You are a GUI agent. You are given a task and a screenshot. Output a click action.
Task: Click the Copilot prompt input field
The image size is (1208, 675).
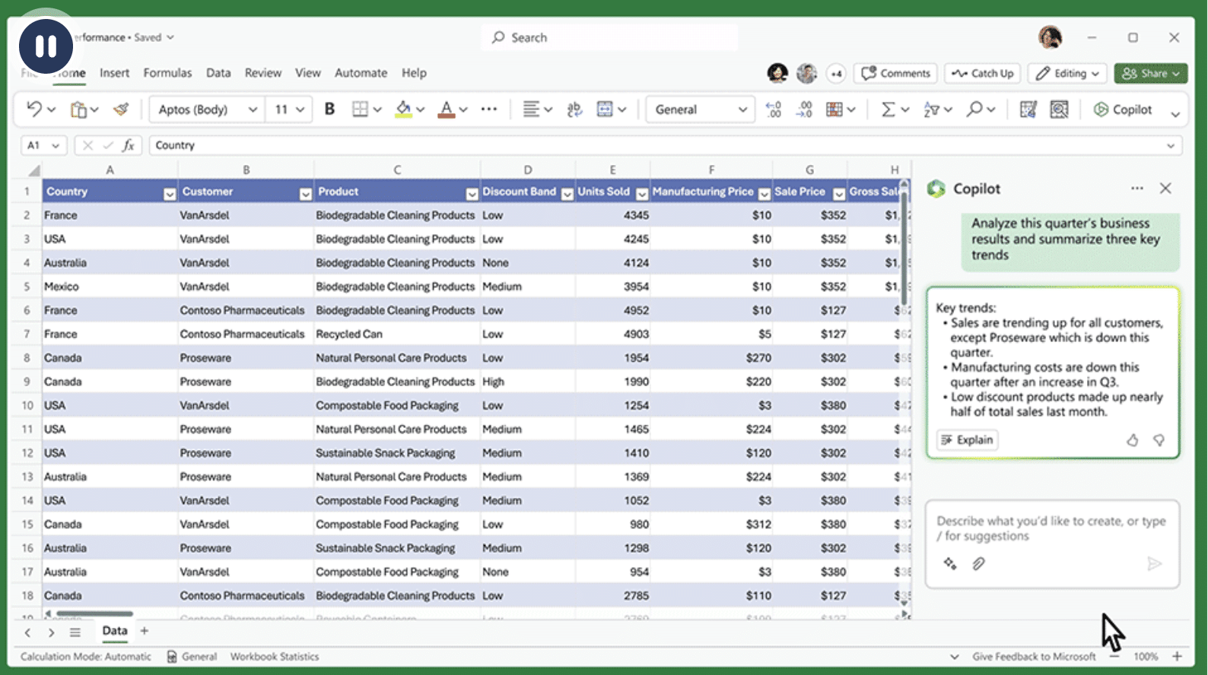1052,528
